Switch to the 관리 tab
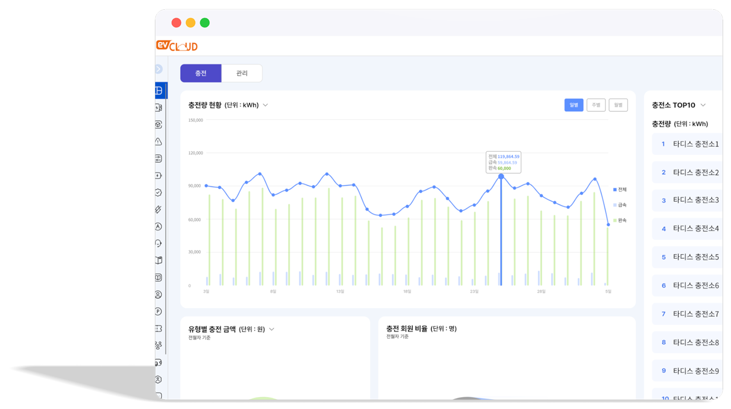The image size is (731, 409). 242,73
